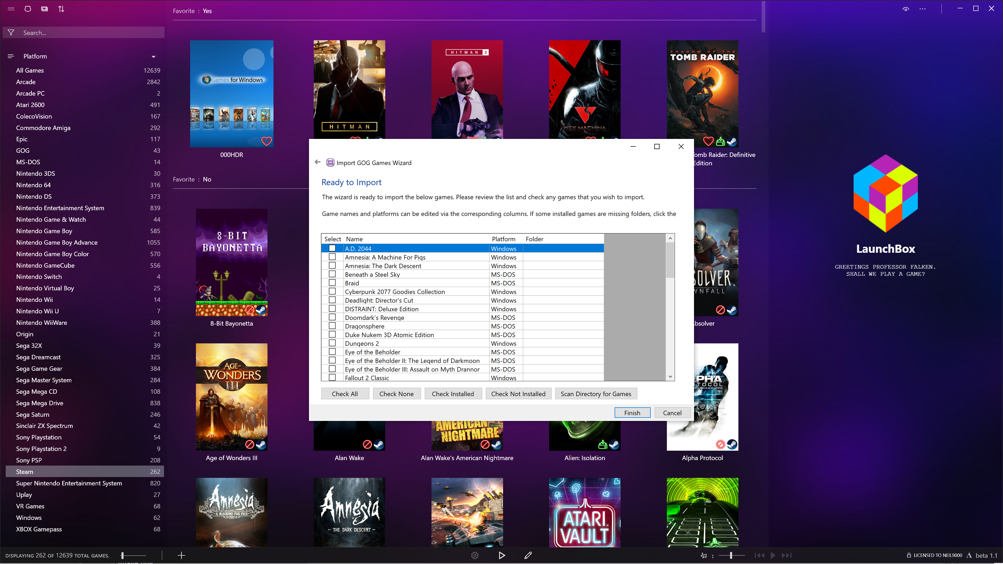Select the GOG platform in the sidebar
The width and height of the screenshot is (1003, 564).
point(85,151)
